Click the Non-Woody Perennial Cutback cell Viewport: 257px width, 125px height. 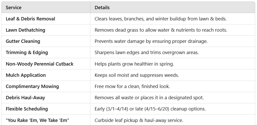coord(46,64)
